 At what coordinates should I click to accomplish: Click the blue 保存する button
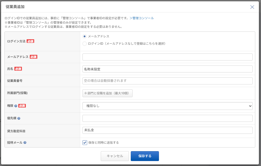(x=145, y=156)
